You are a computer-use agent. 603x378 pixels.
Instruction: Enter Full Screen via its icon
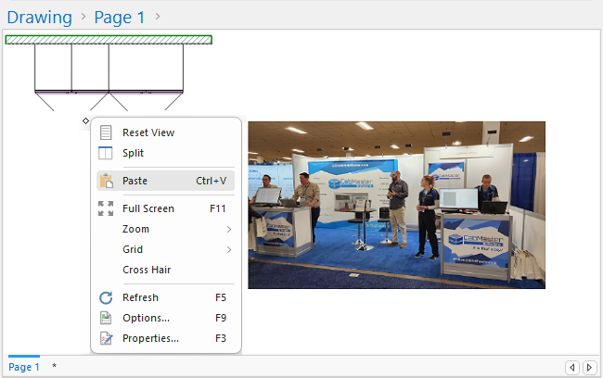pos(106,208)
